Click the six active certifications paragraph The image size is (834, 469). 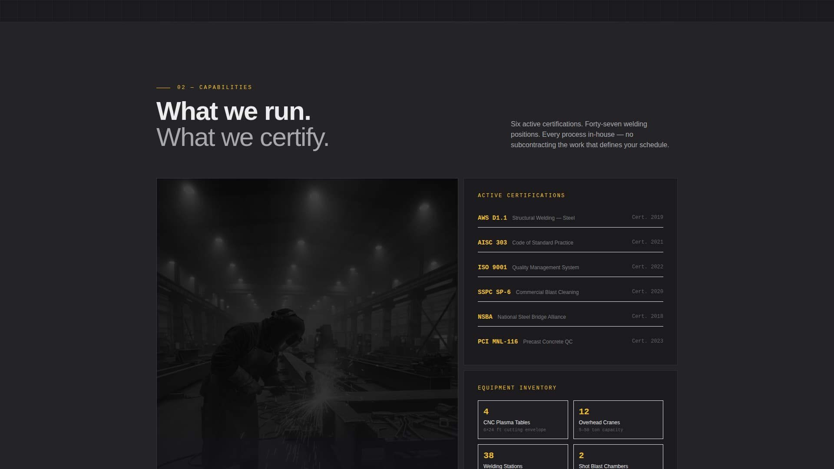589,134
